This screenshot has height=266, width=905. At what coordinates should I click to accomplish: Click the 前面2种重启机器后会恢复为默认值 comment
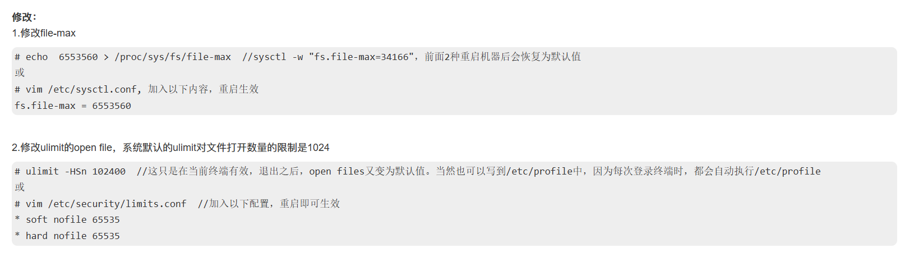[x=503, y=57]
